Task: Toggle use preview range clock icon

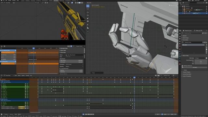Action: [x=162, y=114]
